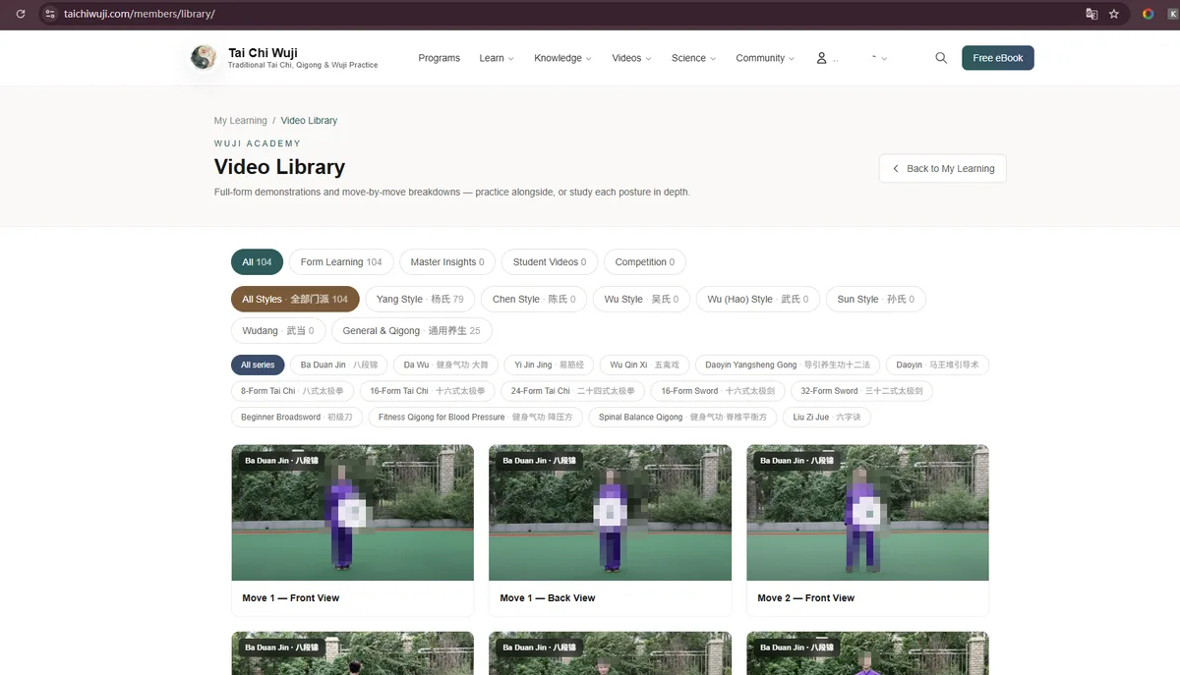Click the user account icon

pyautogui.click(x=821, y=58)
